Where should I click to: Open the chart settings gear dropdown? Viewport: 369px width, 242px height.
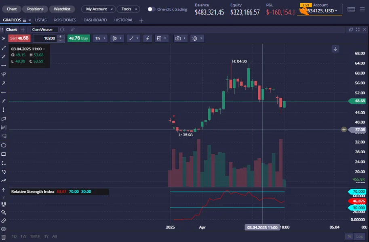(197, 38)
